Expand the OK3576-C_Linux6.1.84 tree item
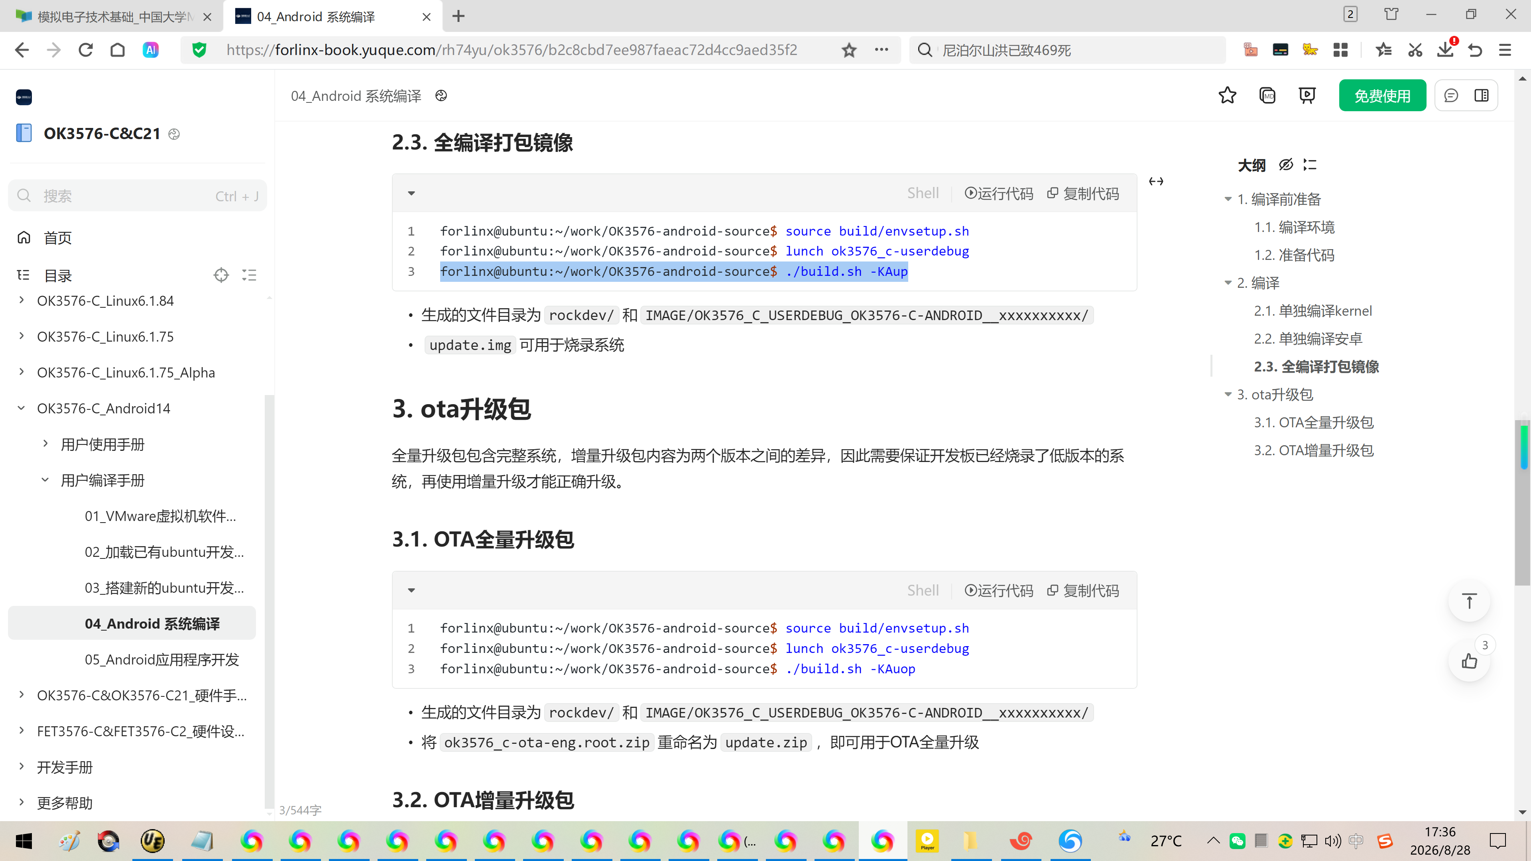Viewport: 1531px width, 861px height. click(22, 300)
